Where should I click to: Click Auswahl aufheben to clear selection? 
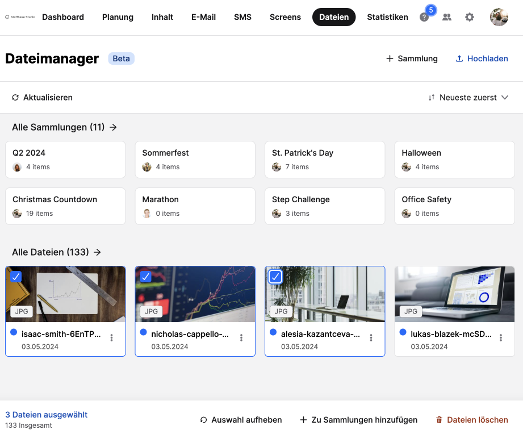pos(242,420)
